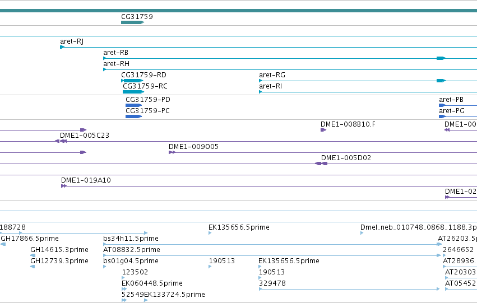
Task: Click the bs34h11.5prime EST label
Action: pyautogui.click(x=131, y=239)
